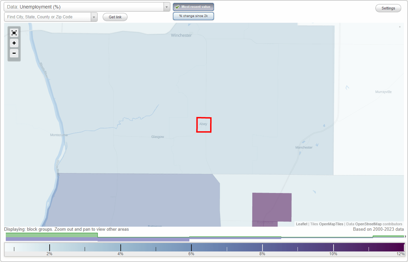Screen dimensions: 408x262
Task: Switch to % change since 2k
Action: (x=193, y=16)
